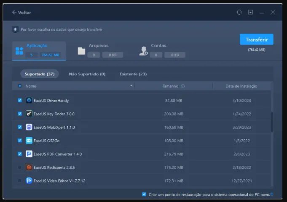Go back using the Voltar button
This screenshot has height=202, width=287.
(x=21, y=13)
